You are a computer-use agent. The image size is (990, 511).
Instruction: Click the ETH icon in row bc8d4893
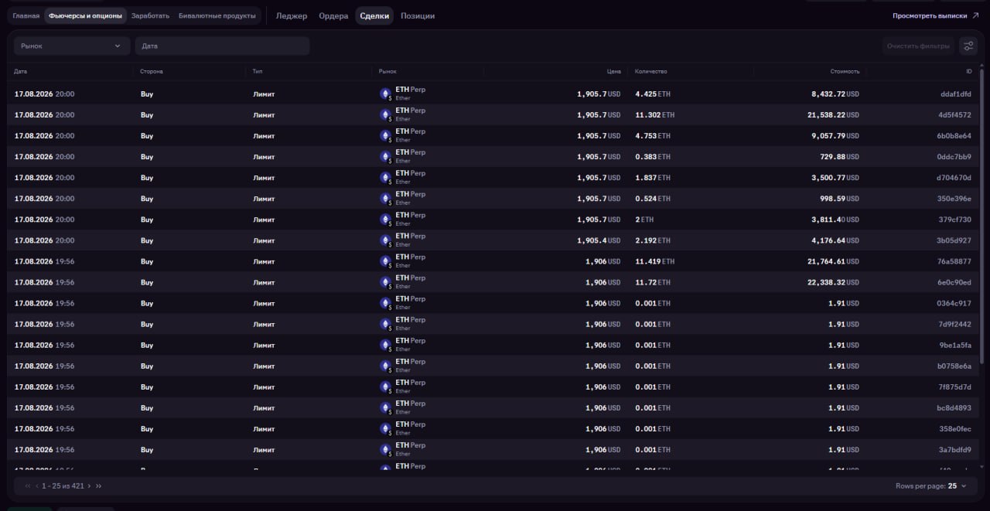point(385,407)
